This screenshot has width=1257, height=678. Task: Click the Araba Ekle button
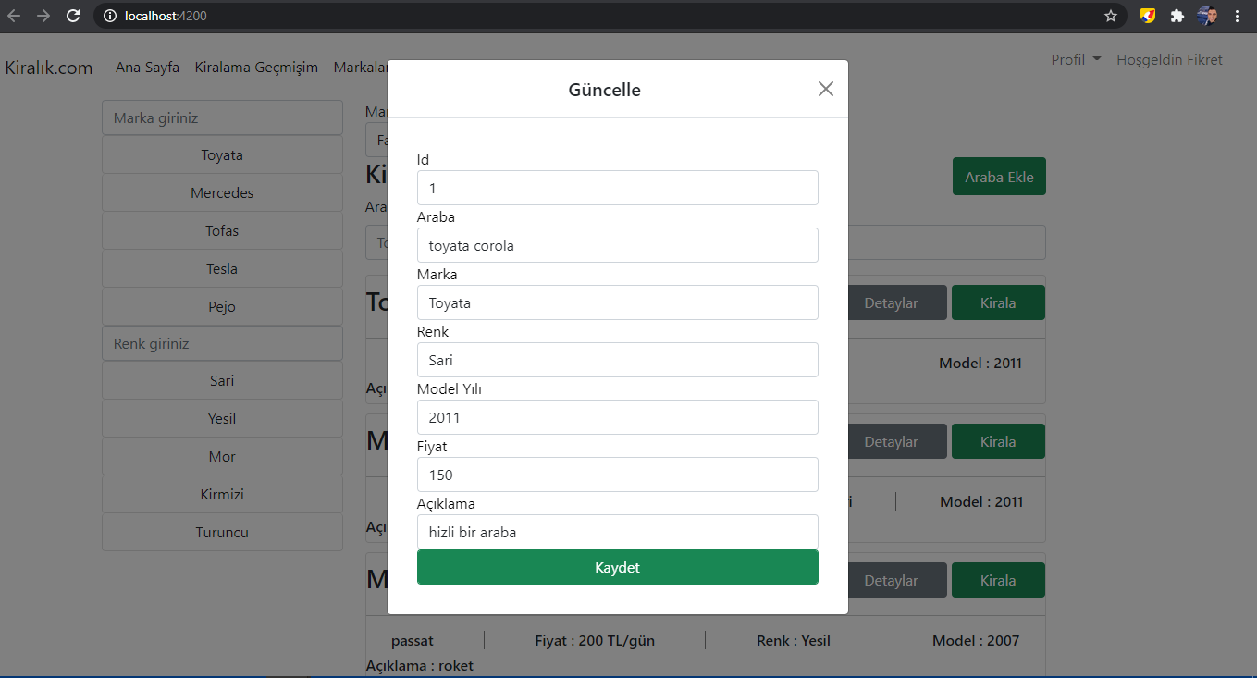pyautogui.click(x=999, y=176)
